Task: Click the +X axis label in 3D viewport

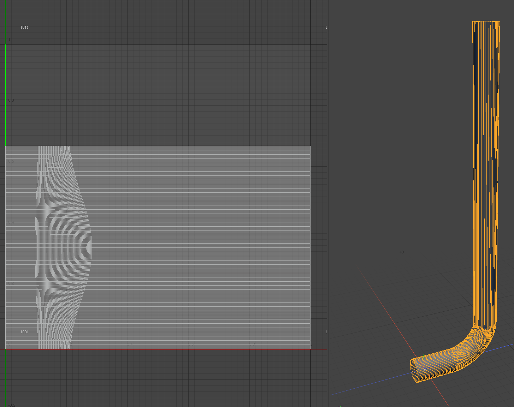Action: [x=402, y=252]
